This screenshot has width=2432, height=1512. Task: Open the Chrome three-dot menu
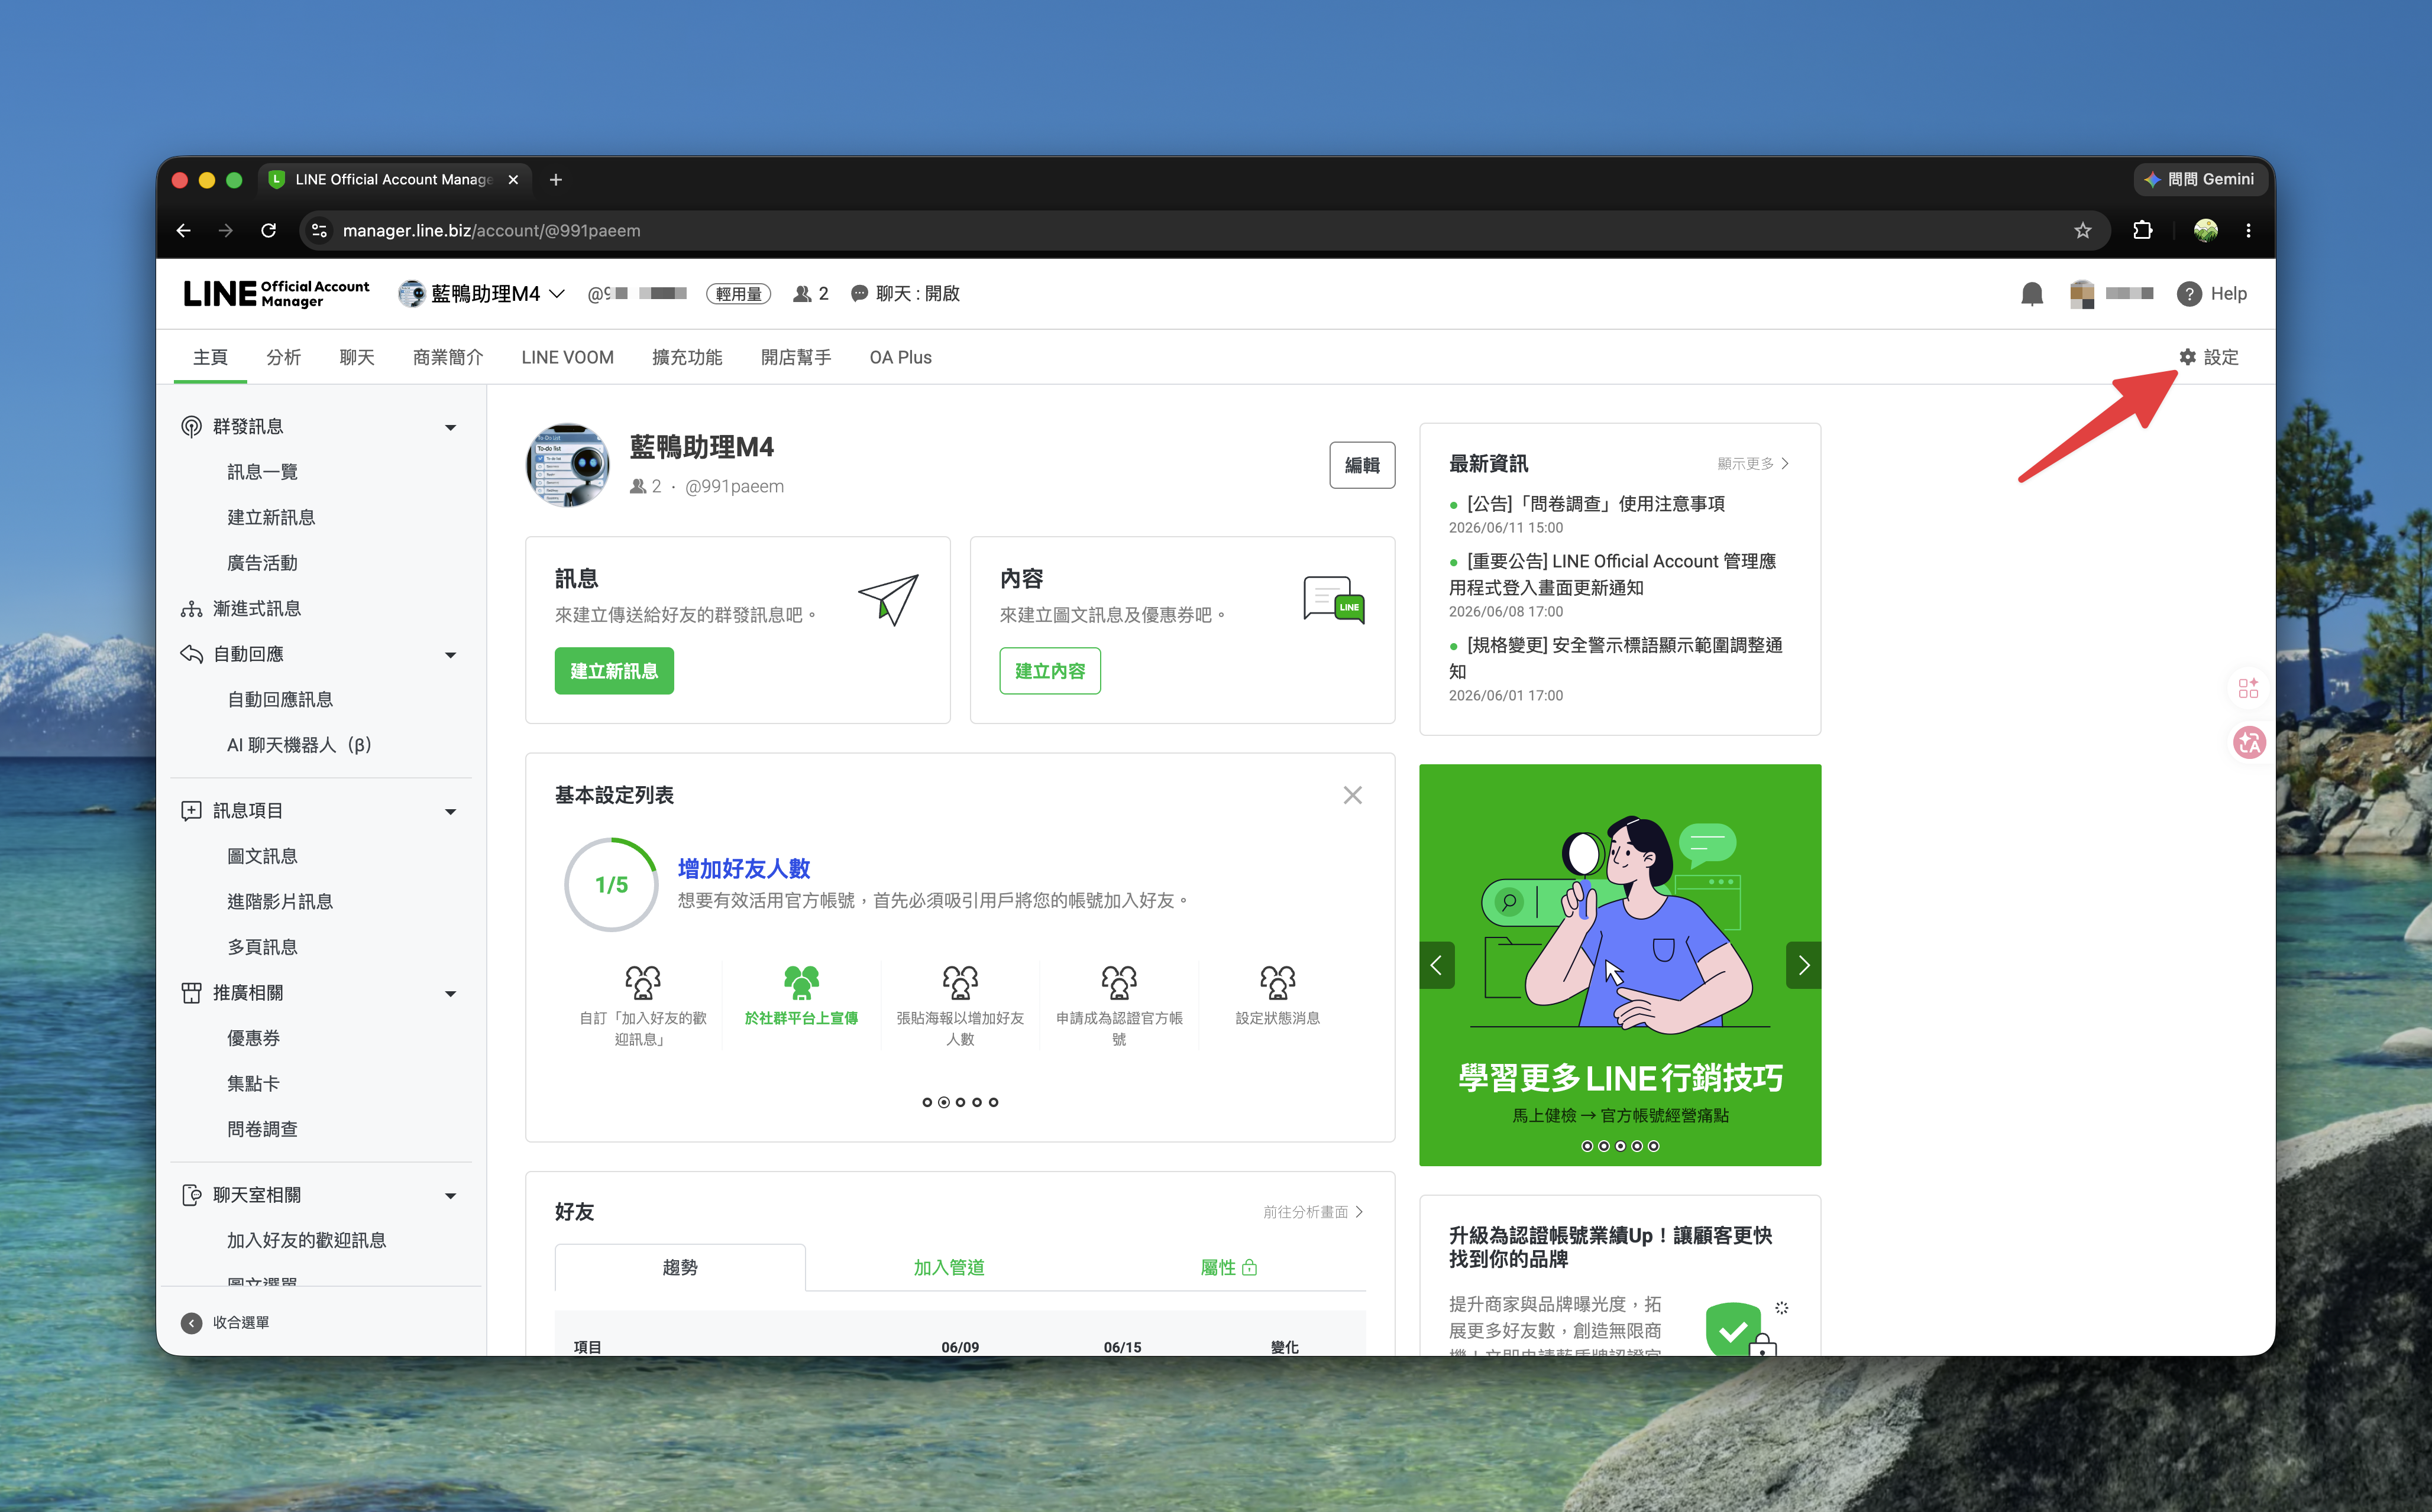pos(2249,231)
